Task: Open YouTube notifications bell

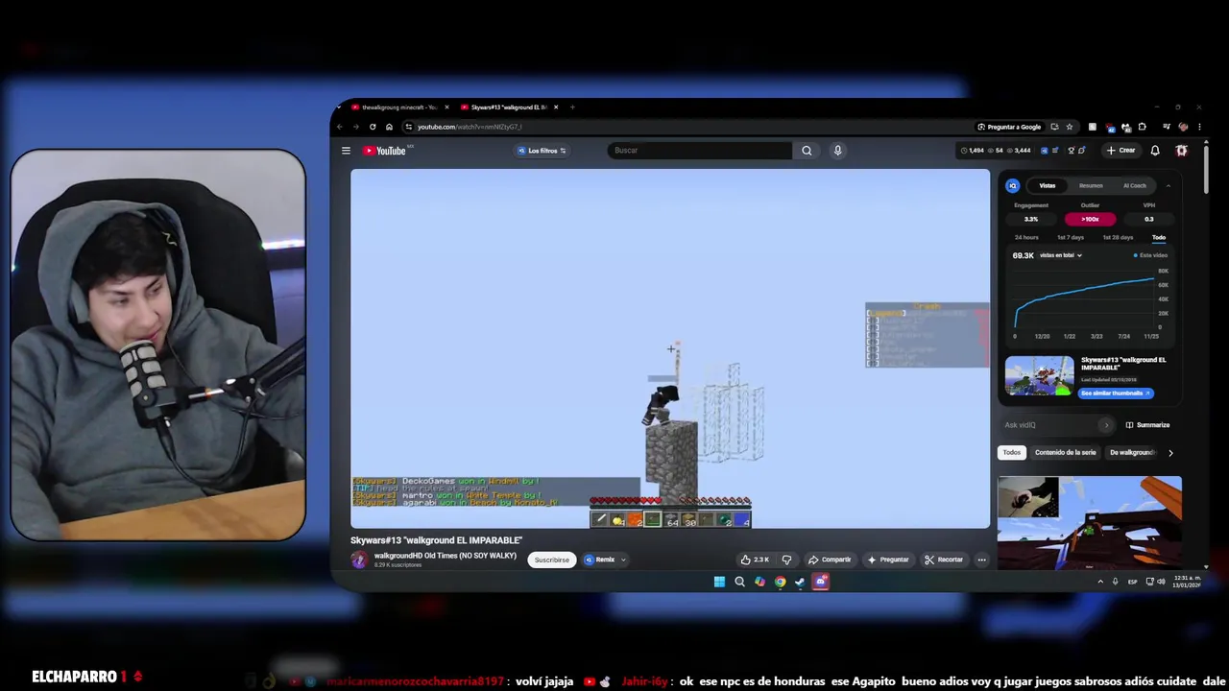Action: (x=1155, y=151)
